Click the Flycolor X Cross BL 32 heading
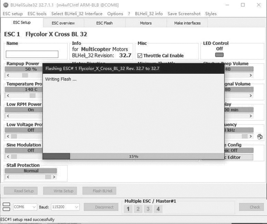The height and width of the screenshot is (224, 267). point(56,34)
